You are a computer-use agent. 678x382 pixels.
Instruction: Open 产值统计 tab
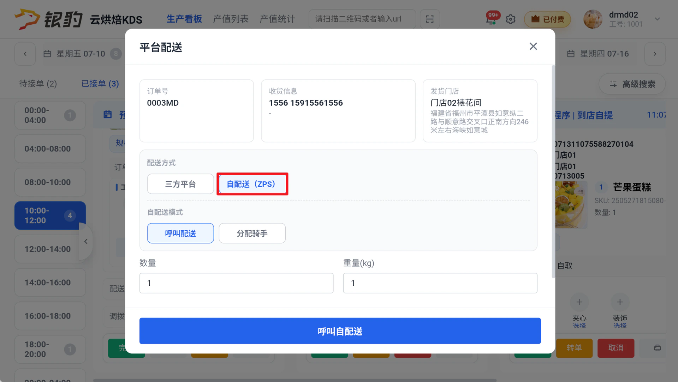point(277,19)
